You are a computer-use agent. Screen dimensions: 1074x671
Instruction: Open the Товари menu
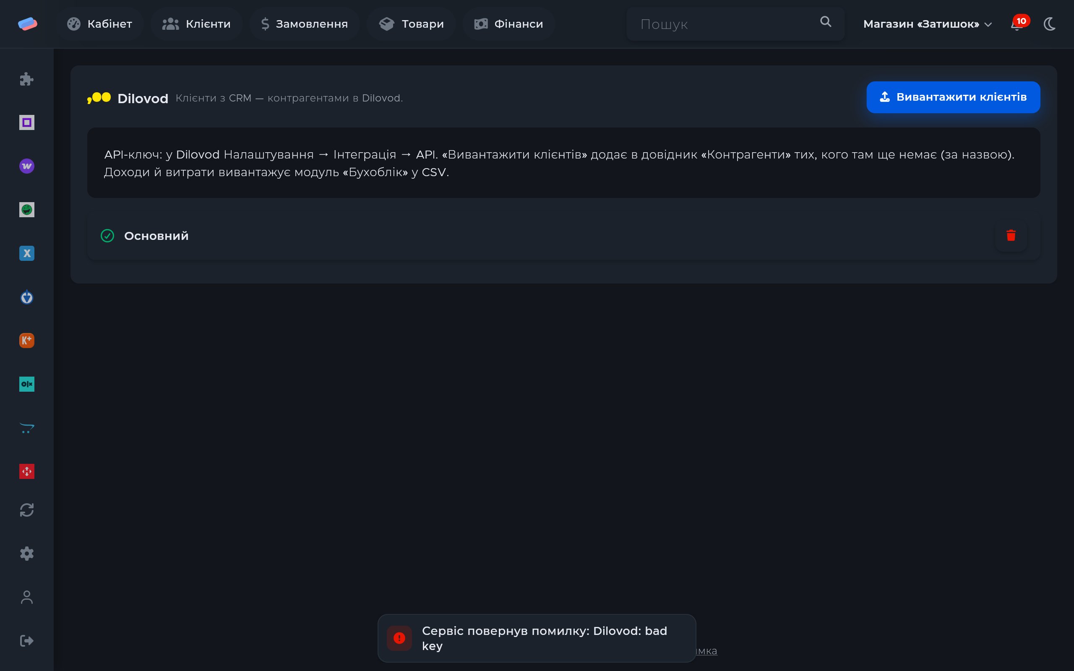[411, 24]
